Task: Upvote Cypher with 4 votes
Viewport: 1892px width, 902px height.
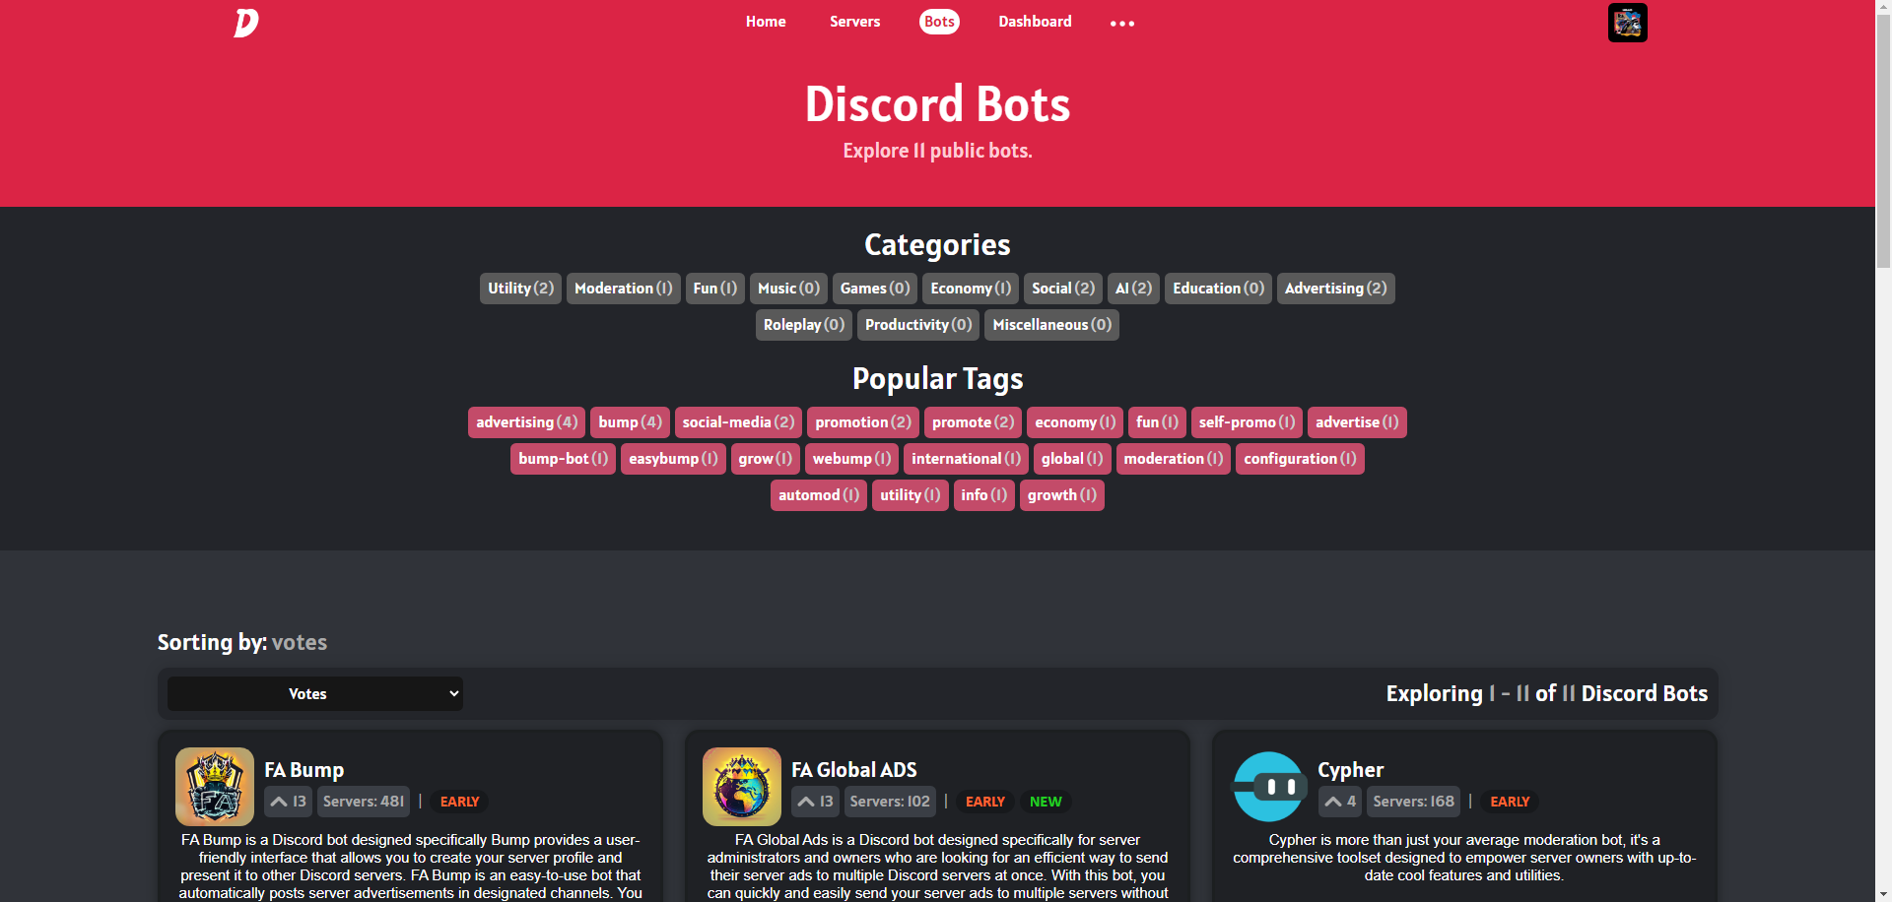Action: [1339, 802]
